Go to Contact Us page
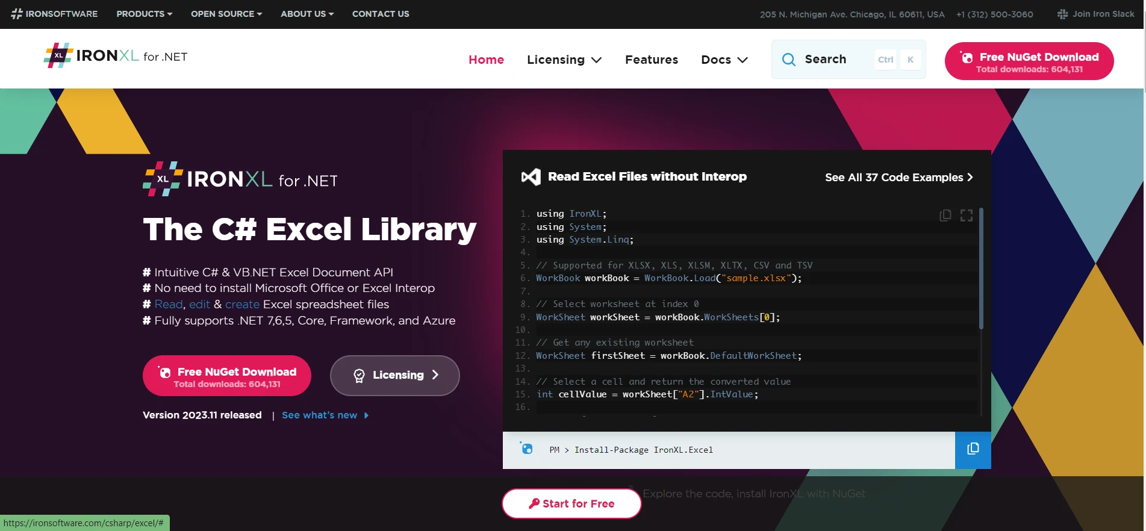The height and width of the screenshot is (531, 1146). [x=381, y=14]
